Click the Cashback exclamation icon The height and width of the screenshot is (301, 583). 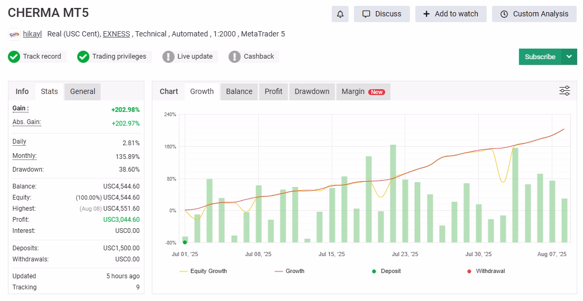[234, 57]
